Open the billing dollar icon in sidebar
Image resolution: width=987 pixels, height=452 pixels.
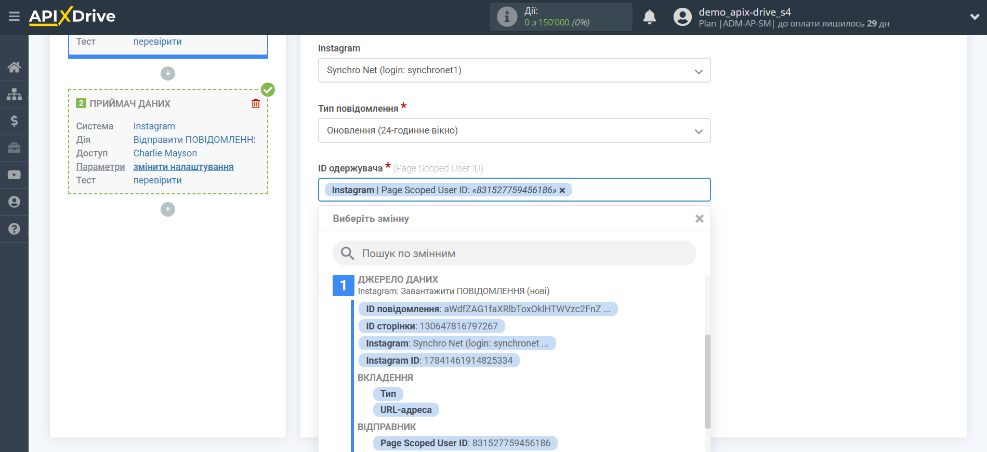tap(14, 121)
